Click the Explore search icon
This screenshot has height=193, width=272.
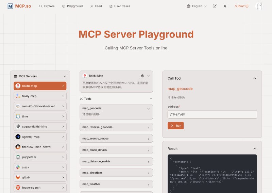click(x=41, y=6)
